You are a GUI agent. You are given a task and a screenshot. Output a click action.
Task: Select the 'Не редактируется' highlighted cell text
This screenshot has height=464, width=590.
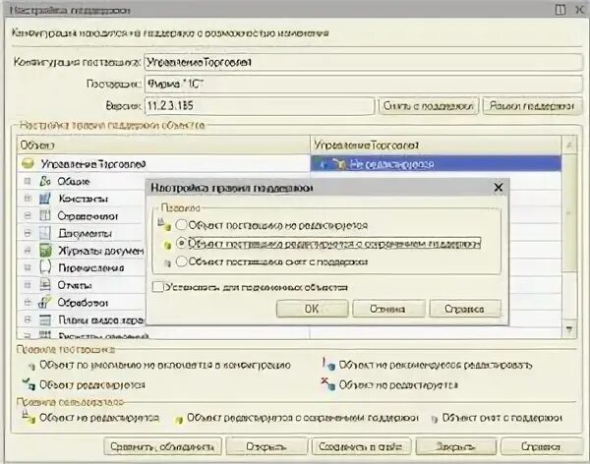click(391, 164)
